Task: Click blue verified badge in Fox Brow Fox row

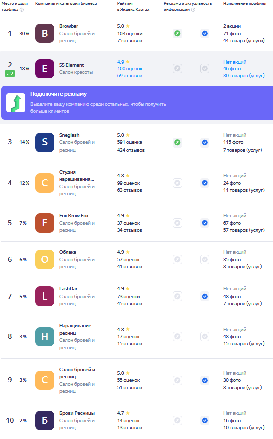Action: pyautogui.click(x=205, y=223)
